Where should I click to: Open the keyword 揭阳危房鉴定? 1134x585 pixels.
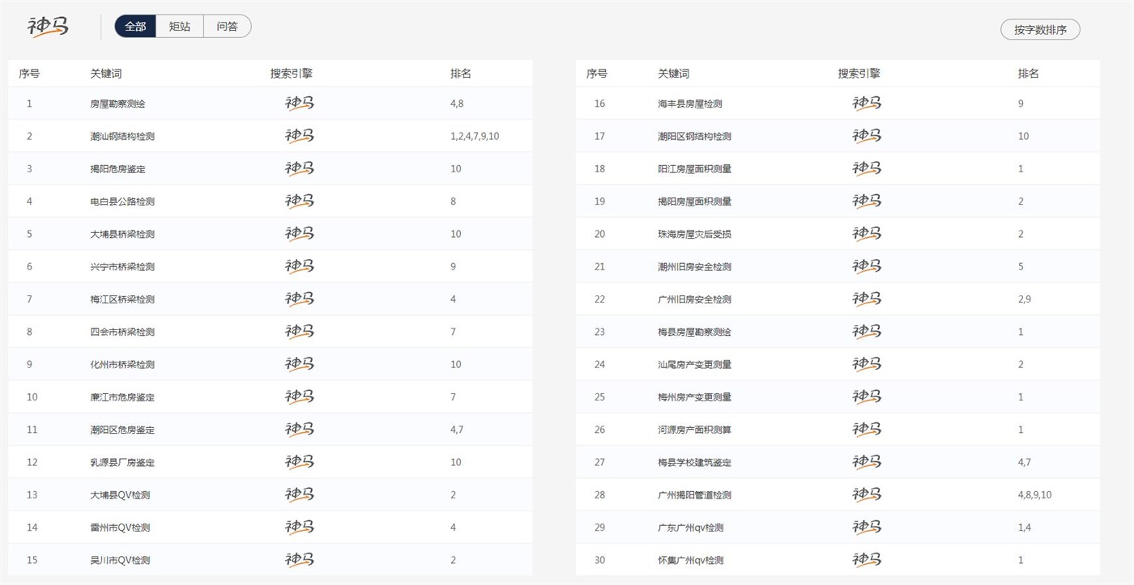tap(118, 169)
